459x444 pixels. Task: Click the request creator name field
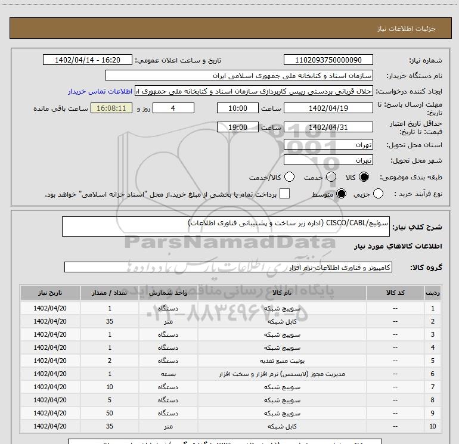click(x=254, y=91)
